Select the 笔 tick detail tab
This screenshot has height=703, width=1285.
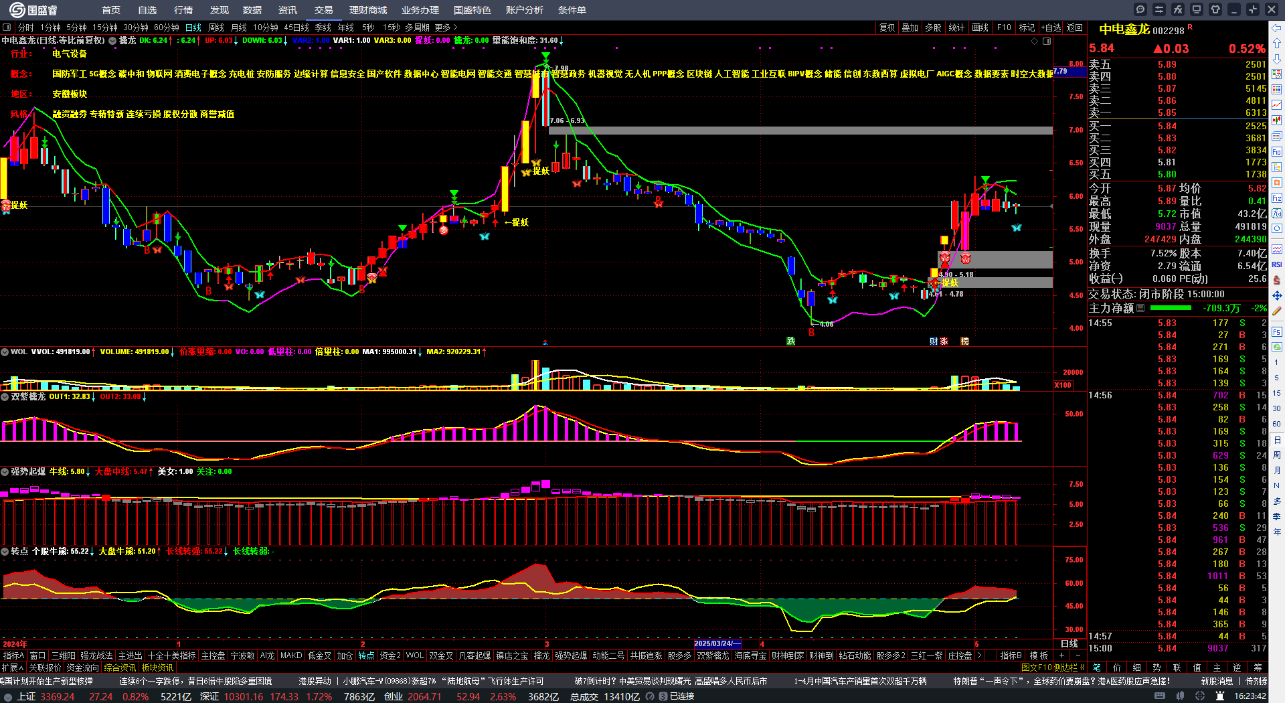pyautogui.click(x=1097, y=668)
